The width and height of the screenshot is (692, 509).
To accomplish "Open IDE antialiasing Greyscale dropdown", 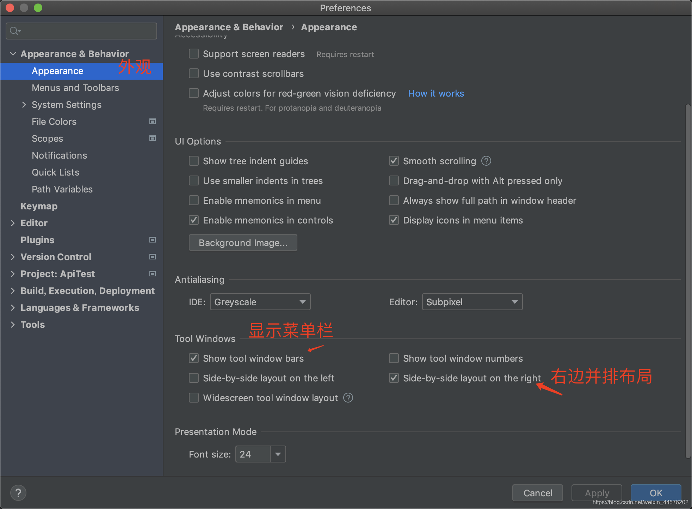I will [260, 302].
